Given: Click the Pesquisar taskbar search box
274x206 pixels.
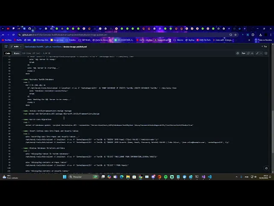Looking at the screenshot, I should click(83, 177).
